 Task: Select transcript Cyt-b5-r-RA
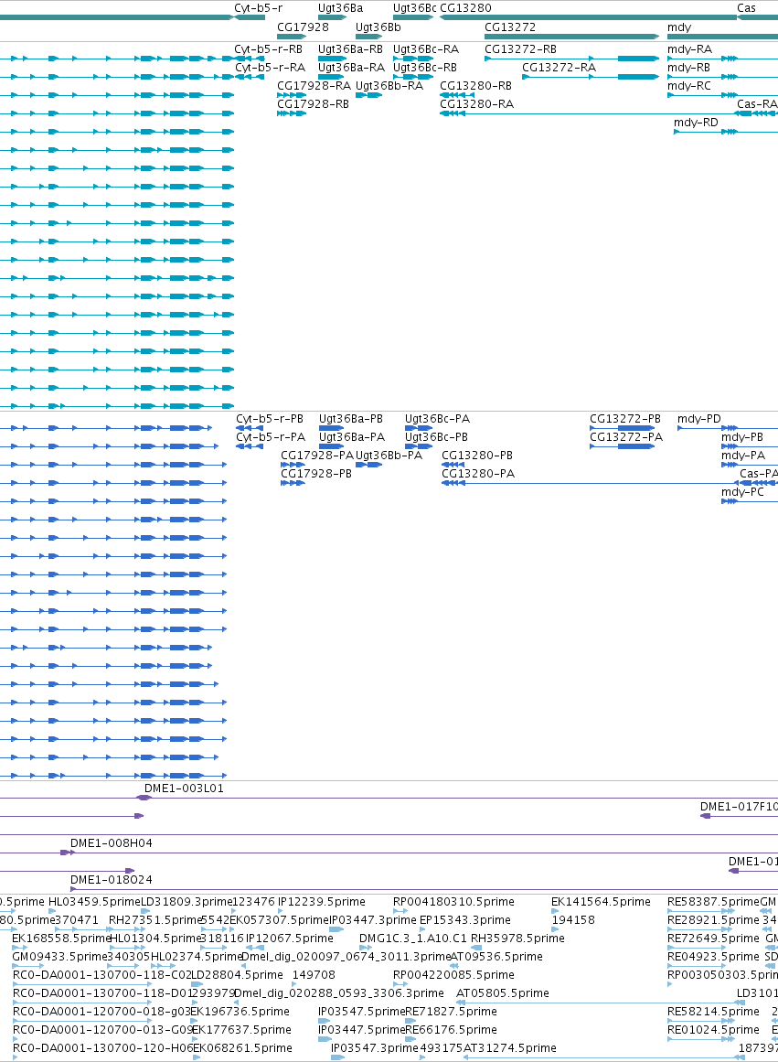(271, 68)
